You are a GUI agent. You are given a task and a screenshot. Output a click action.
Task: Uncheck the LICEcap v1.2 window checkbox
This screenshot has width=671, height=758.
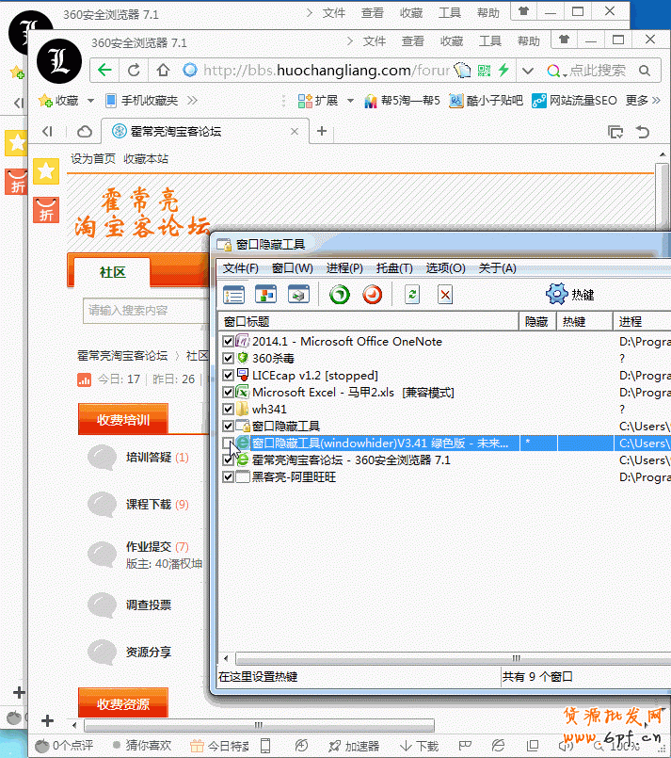pos(228,375)
